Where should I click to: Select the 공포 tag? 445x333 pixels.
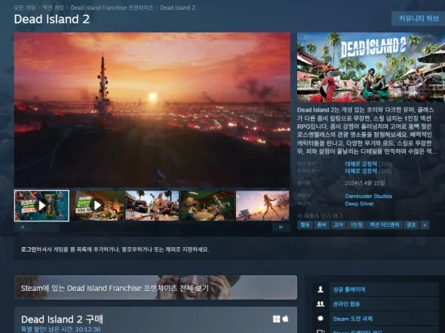pyautogui.click(x=411, y=225)
